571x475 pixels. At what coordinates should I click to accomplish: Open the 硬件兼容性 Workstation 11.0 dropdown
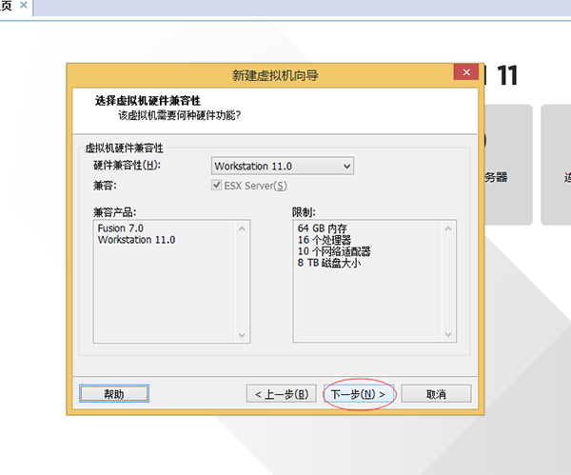click(x=282, y=166)
